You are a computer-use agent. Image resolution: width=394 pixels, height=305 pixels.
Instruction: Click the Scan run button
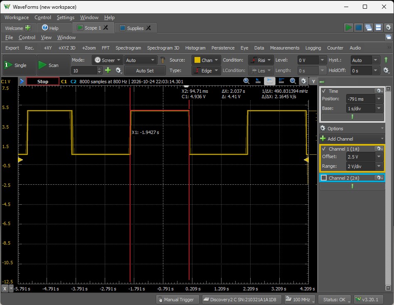pos(54,65)
